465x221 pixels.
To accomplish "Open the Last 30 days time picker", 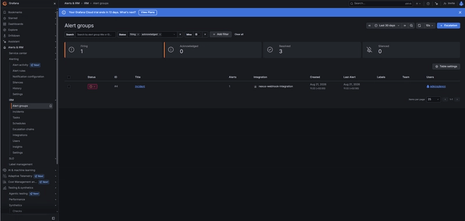I will (x=387, y=26).
